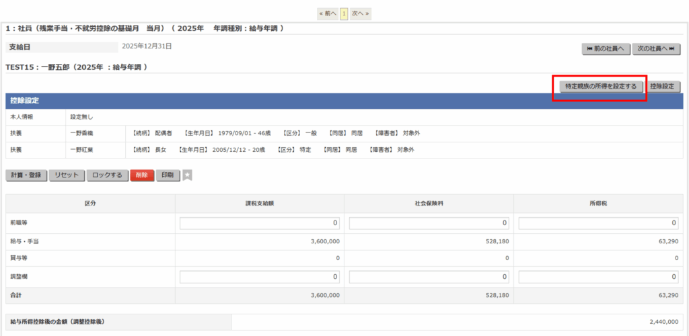
Task: Click the 前職等 課税支給額 input field
Action: [x=260, y=223]
